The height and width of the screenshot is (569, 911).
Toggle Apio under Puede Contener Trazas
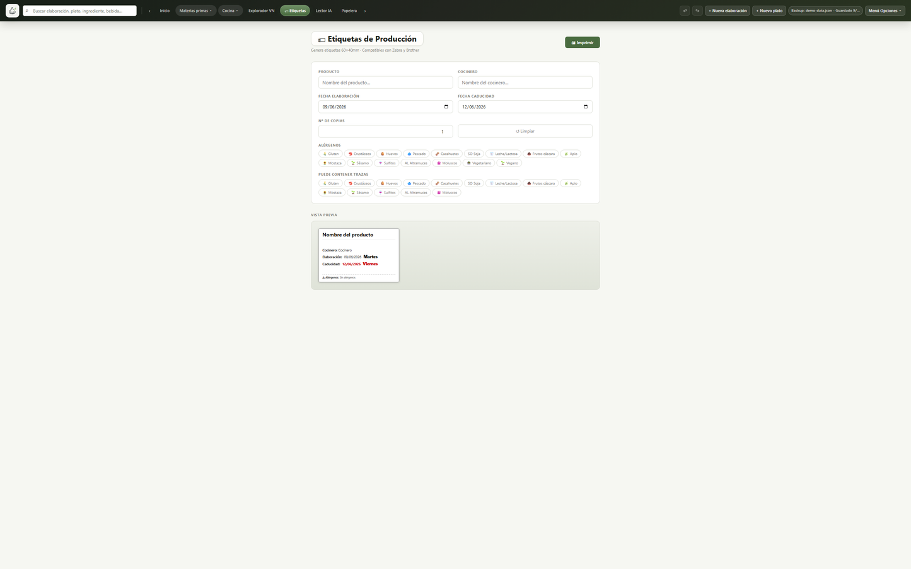571,183
